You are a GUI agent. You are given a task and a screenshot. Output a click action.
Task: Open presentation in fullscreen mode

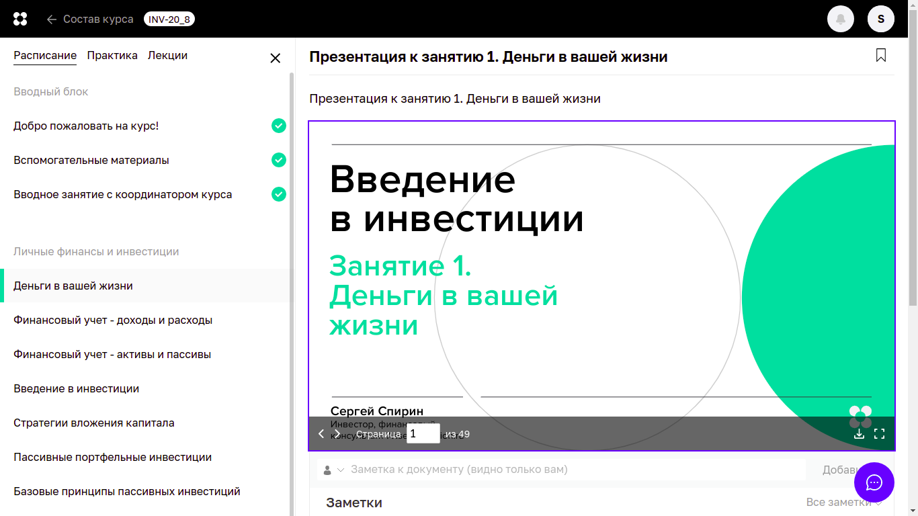[x=879, y=434]
